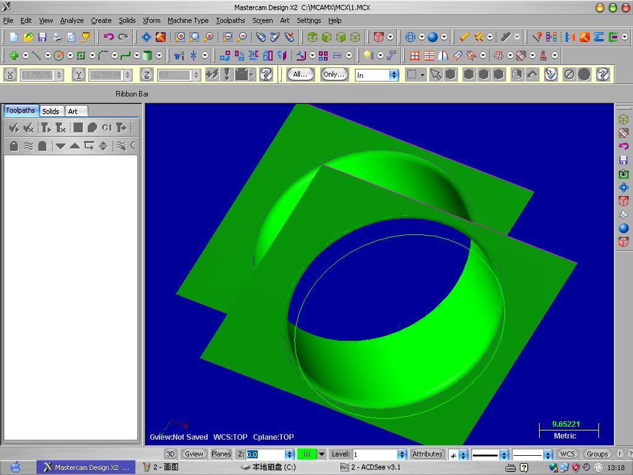Open the dropdown beside the shaded sphere
Viewport: 633px width, 475px height.
tap(444, 37)
